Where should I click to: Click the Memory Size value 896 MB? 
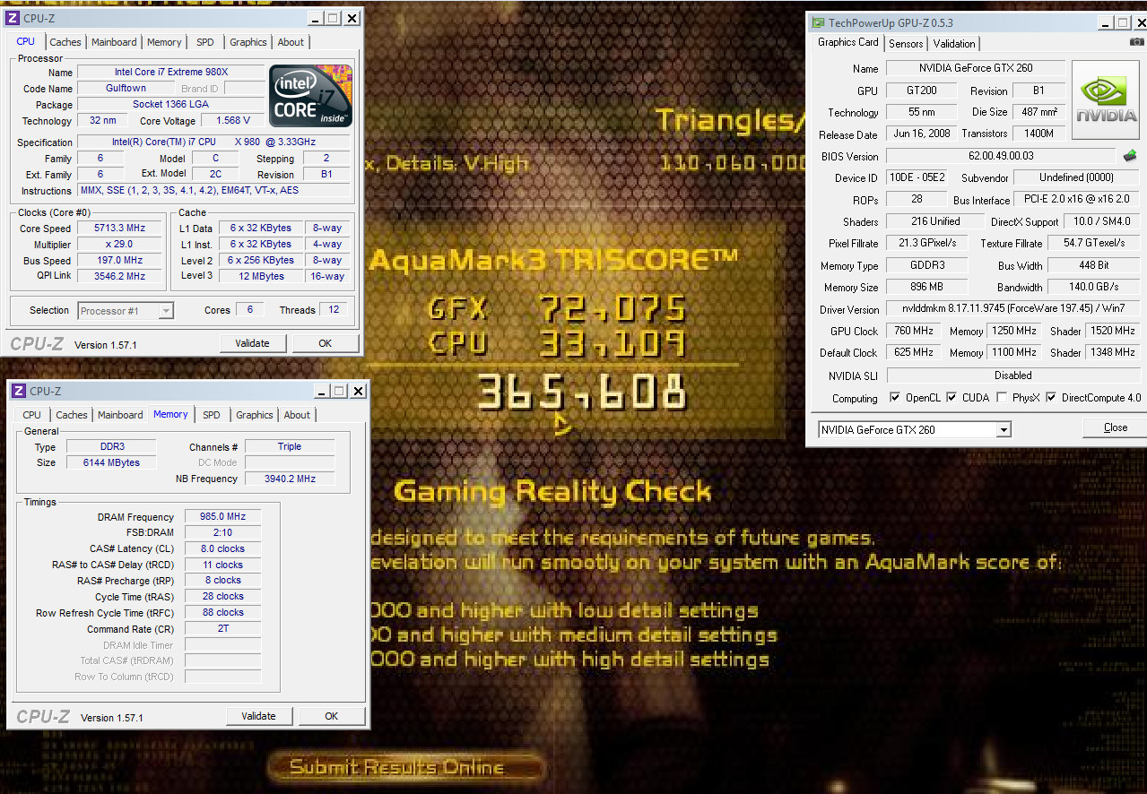point(927,287)
